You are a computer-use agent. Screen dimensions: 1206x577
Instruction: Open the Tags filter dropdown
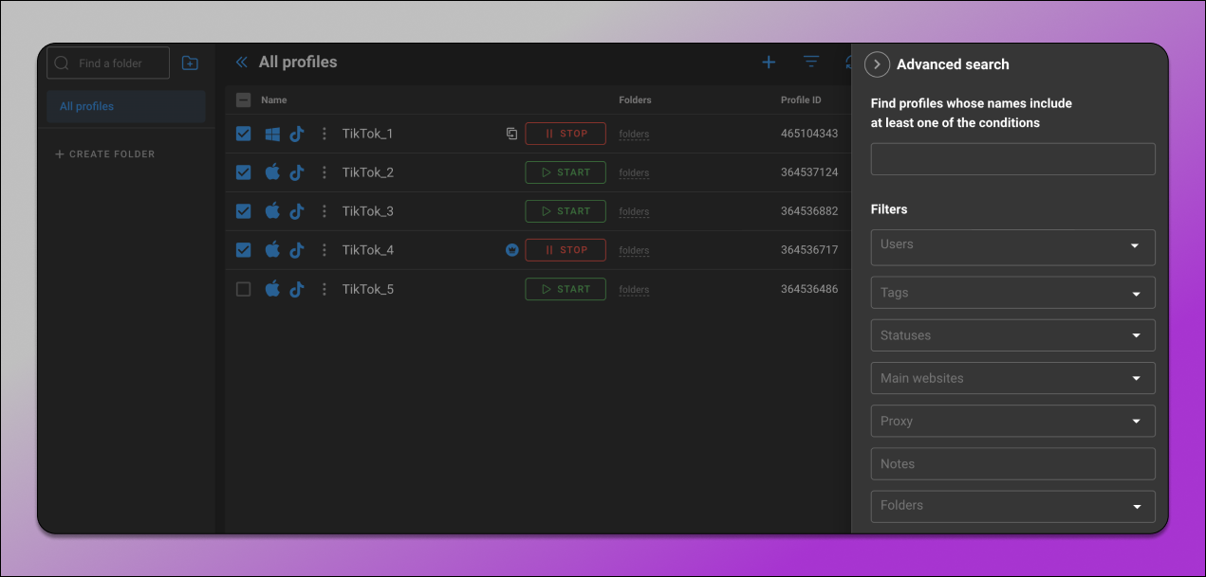pyautogui.click(x=1012, y=293)
